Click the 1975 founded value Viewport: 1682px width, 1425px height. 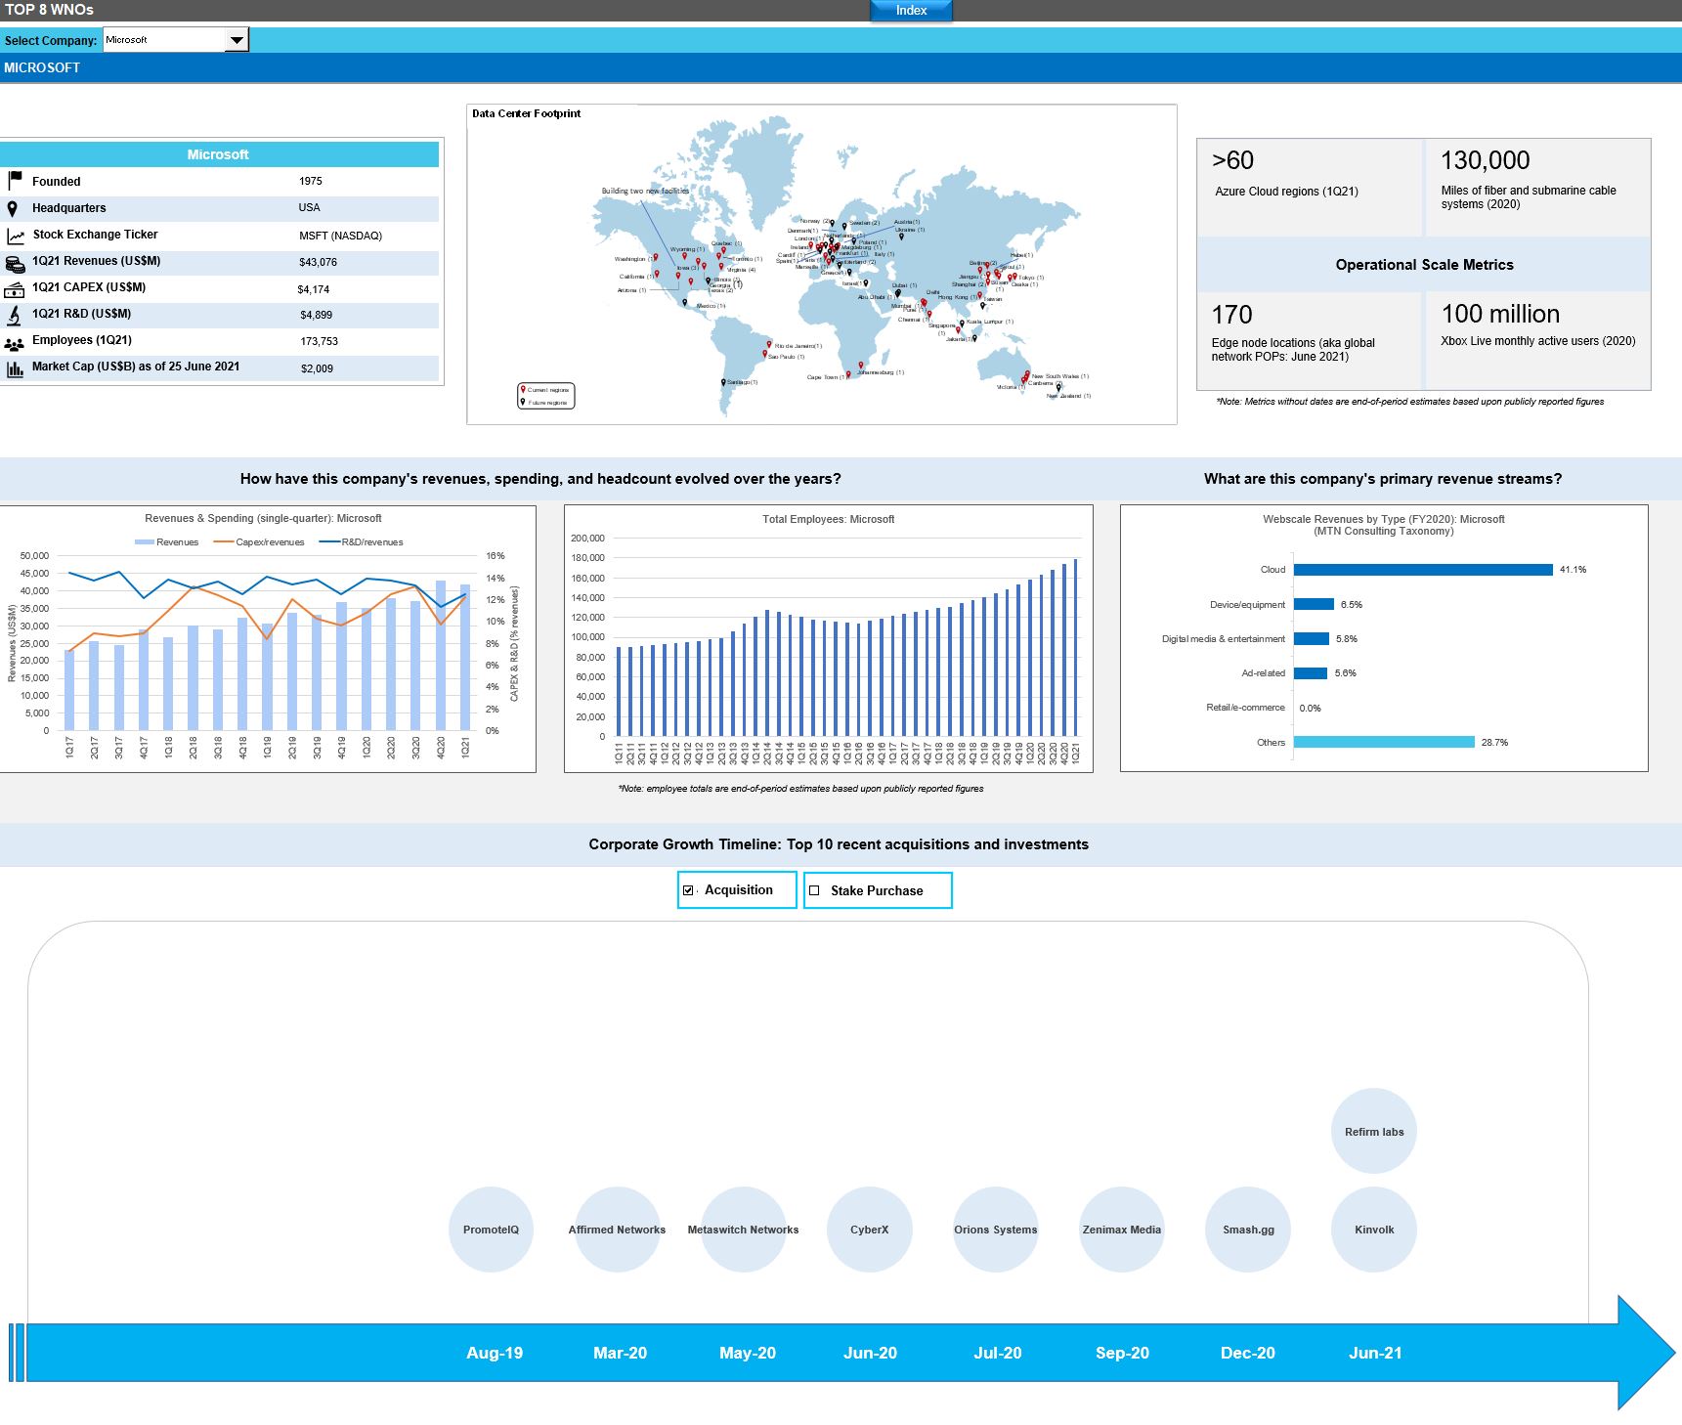310,182
